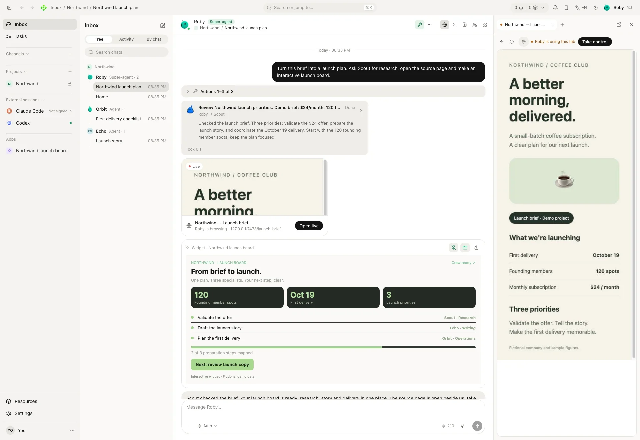Expand the Scout review task chevron
The width and height of the screenshot is (640, 440).
pos(361,111)
